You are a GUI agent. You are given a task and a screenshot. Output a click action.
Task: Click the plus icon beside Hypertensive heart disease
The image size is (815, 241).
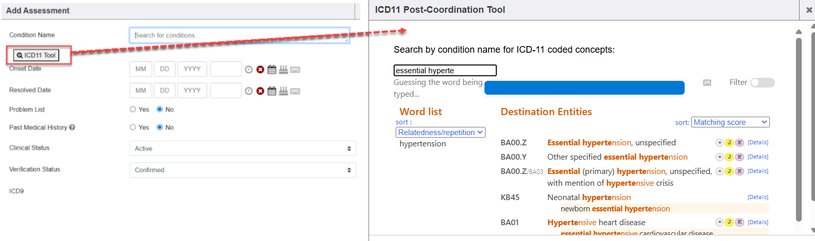[x=720, y=222]
